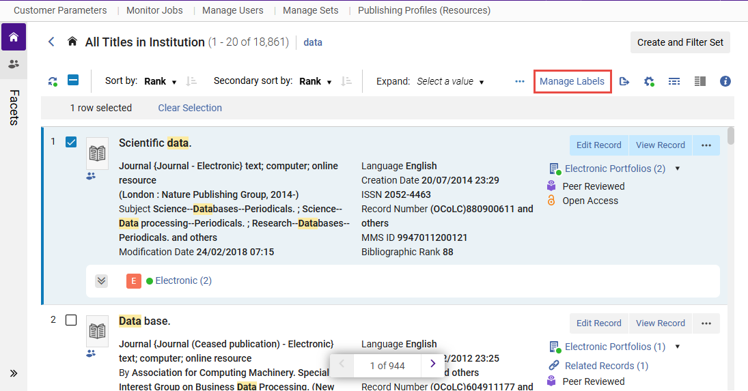
Task: Click the vertical scrollbar thumb
Action: point(730,136)
